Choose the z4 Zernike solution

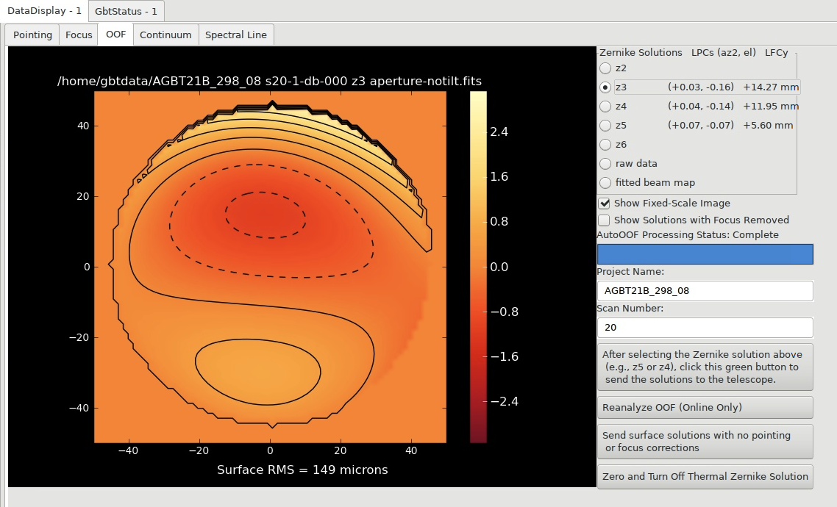(x=605, y=106)
